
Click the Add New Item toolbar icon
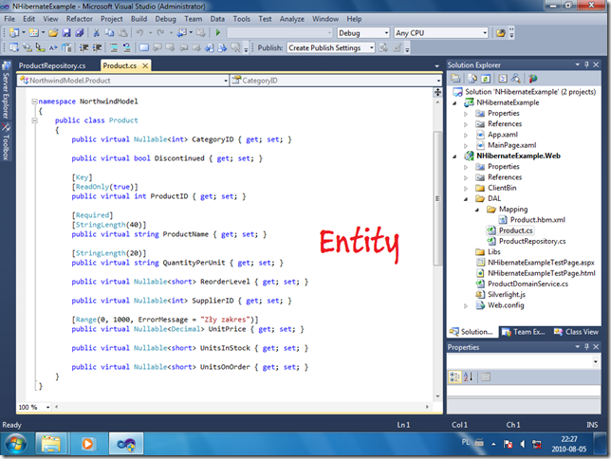[x=34, y=33]
